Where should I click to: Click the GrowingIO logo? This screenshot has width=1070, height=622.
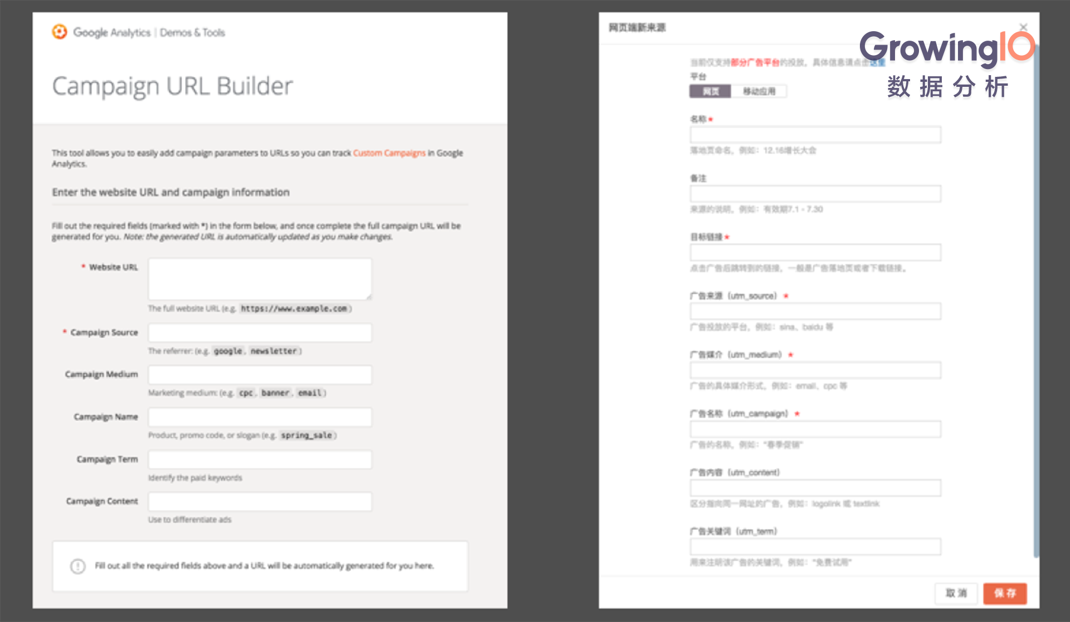tap(947, 48)
